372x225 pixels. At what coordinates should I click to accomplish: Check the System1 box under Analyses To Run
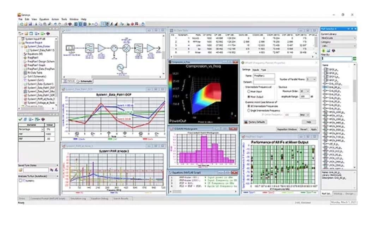point(20,181)
